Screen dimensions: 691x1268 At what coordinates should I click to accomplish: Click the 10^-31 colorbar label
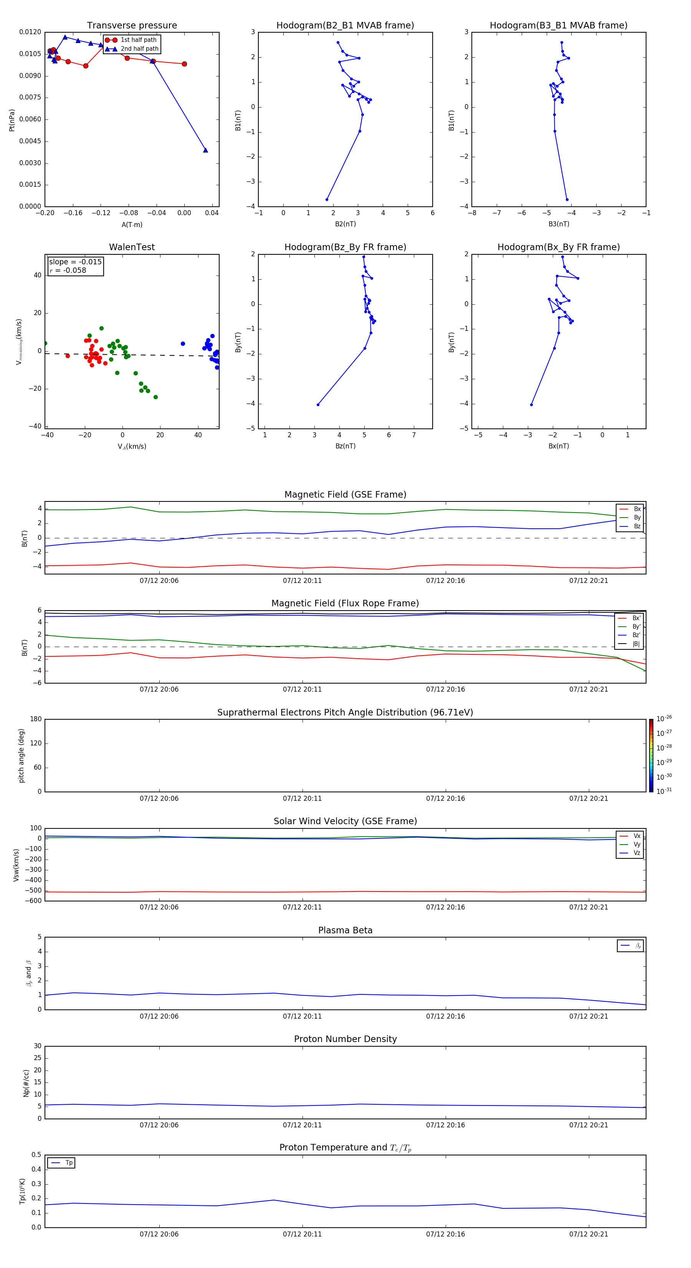(x=664, y=791)
